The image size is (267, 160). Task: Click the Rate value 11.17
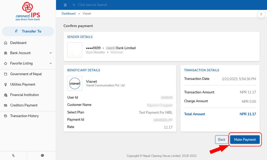pyautogui.click(x=168, y=127)
